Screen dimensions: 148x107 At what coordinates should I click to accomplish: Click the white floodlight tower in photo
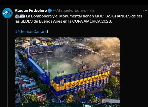[x=47, y=65]
